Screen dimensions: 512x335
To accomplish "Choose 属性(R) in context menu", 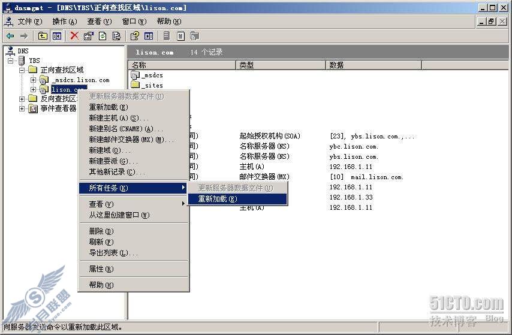I will tap(133, 268).
